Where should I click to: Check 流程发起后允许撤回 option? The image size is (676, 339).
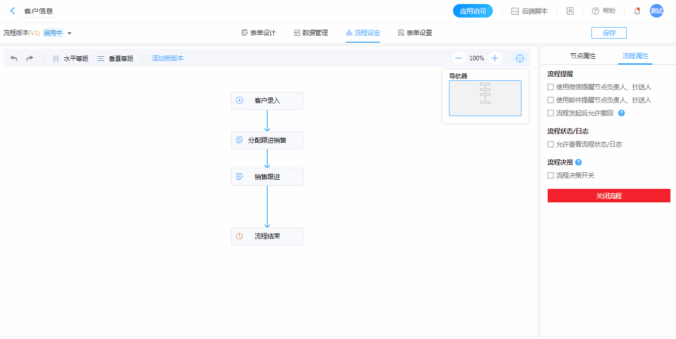pos(551,113)
